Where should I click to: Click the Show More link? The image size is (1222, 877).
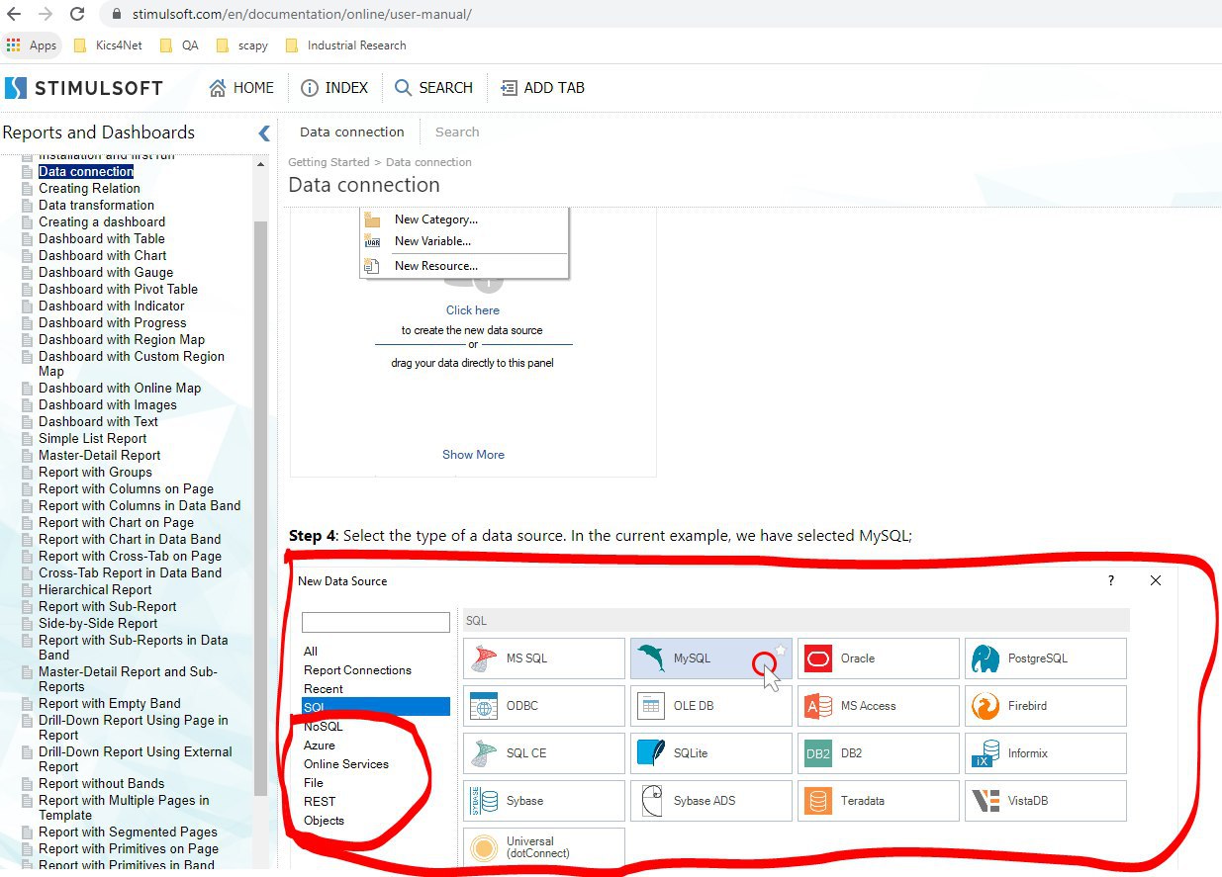(x=473, y=455)
